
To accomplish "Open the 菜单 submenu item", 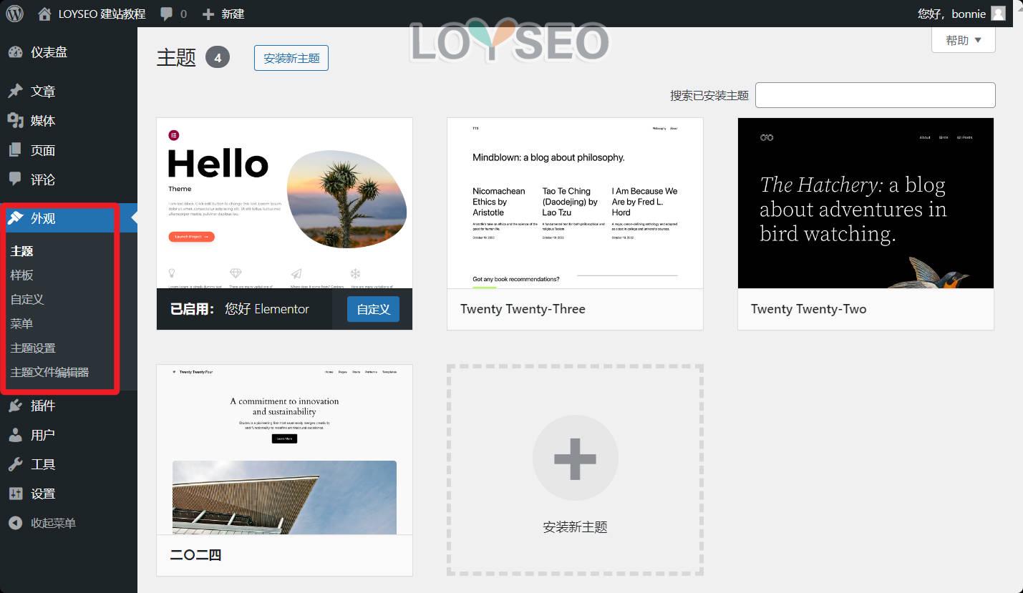I will [22, 324].
